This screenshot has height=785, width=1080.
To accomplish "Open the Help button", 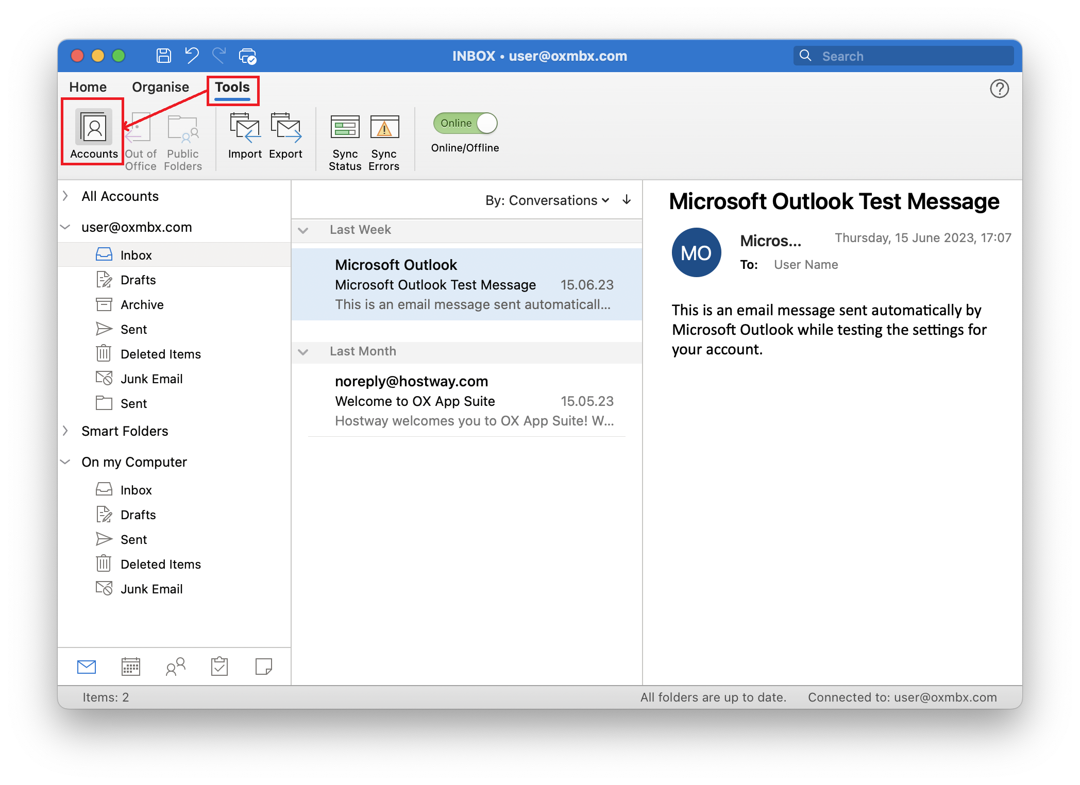I will pos(1000,89).
